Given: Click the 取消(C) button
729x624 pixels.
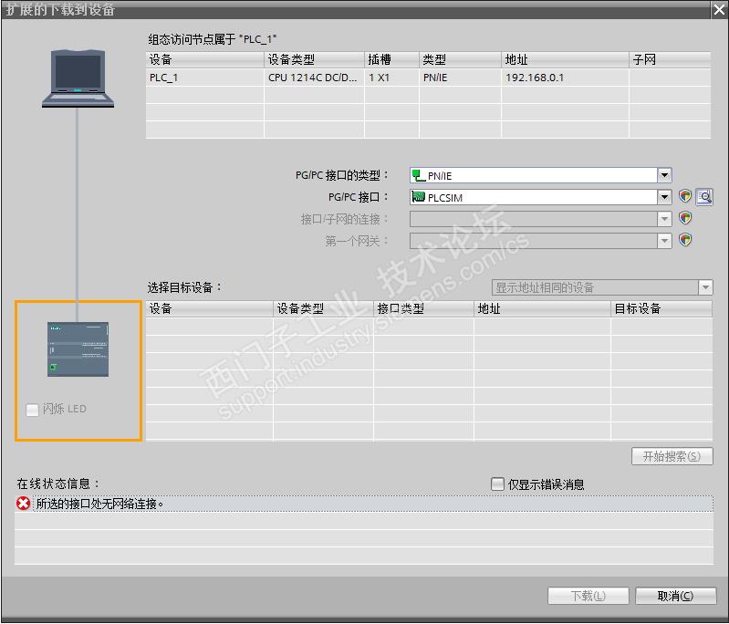Looking at the screenshot, I should (x=675, y=596).
